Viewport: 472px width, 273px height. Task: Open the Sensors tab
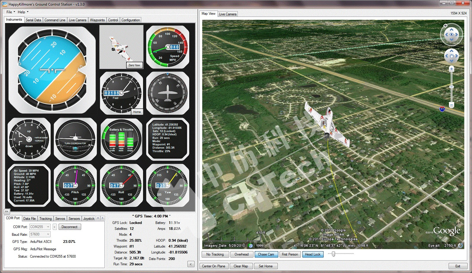tap(74, 219)
